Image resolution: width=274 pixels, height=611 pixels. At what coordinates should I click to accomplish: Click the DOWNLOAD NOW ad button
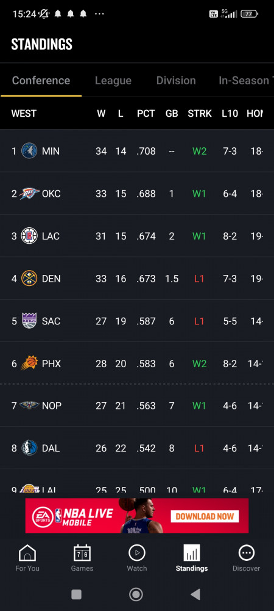pyautogui.click(x=205, y=516)
